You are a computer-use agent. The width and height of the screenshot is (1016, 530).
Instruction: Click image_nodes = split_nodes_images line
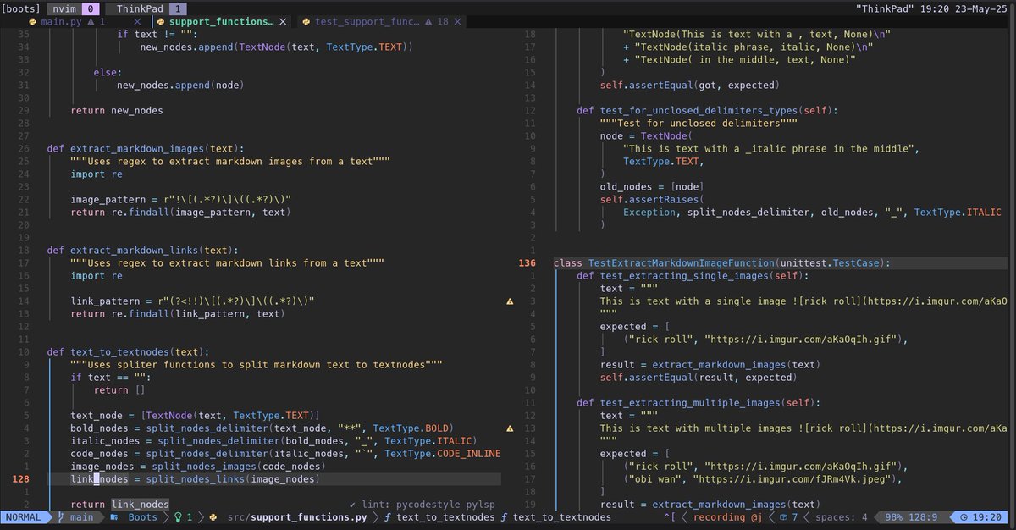click(198, 467)
